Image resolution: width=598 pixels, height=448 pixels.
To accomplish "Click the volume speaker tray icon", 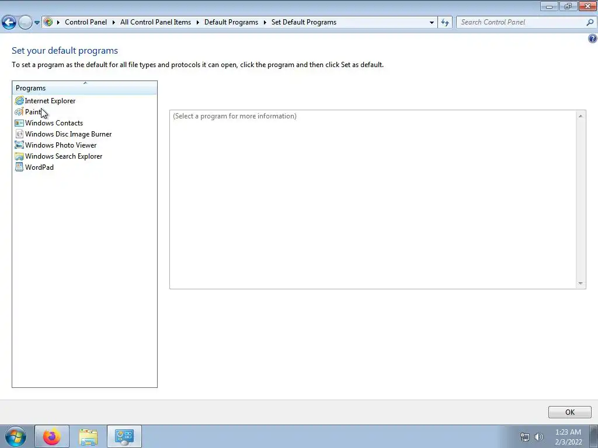I will click(538, 437).
